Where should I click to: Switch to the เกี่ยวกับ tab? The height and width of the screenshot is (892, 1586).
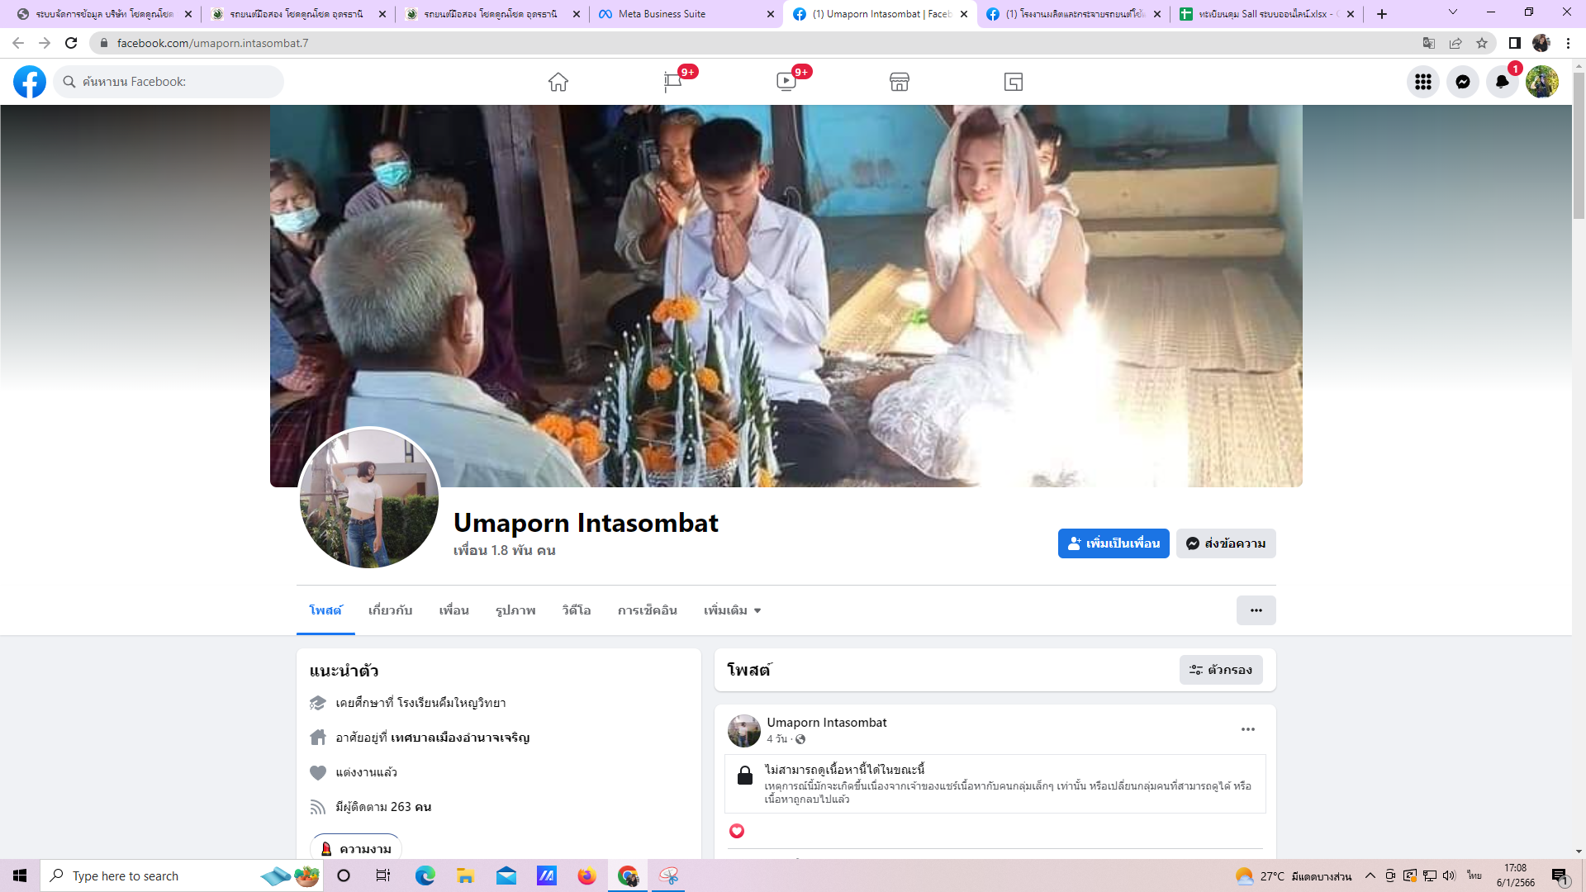pos(390,610)
